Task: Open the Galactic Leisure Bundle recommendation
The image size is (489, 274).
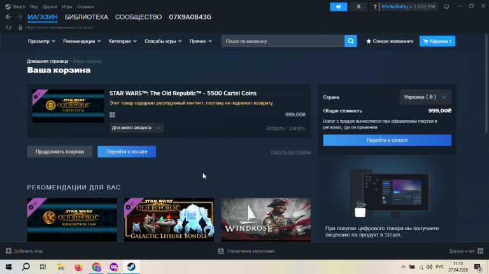Action: [x=169, y=220]
